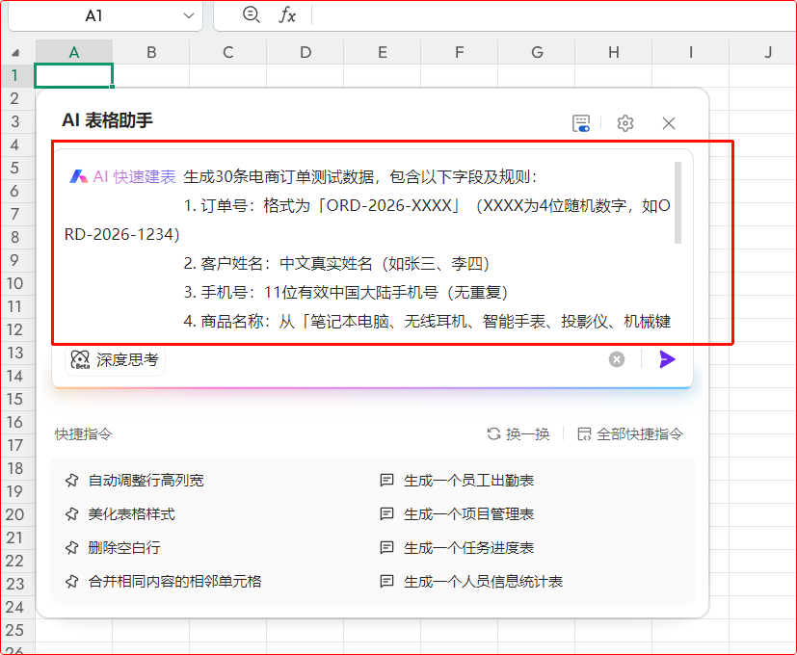Open the Name Box dropdown arrow

click(189, 15)
